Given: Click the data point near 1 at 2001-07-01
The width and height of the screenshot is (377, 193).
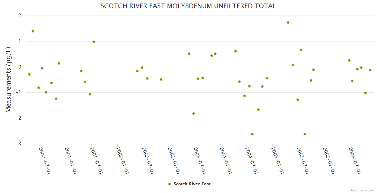Looking at the screenshot, I should coord(94,42).
